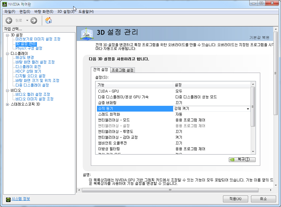Select 바탕 화면 컬러 설정 조정
The height and width of the screenshot is (207, 281).
(35, 62)
